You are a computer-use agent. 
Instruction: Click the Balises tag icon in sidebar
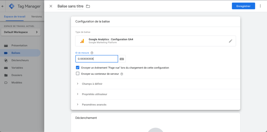click(x=6, y=53)
